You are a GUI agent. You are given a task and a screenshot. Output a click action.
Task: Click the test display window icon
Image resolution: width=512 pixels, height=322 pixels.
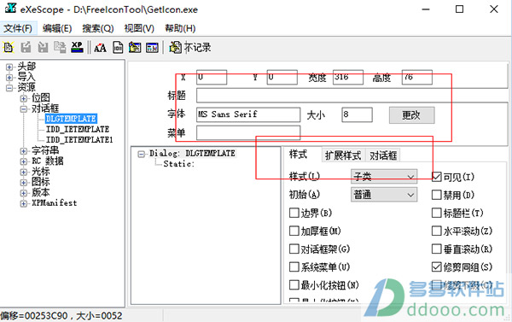(x=152, y=48)
